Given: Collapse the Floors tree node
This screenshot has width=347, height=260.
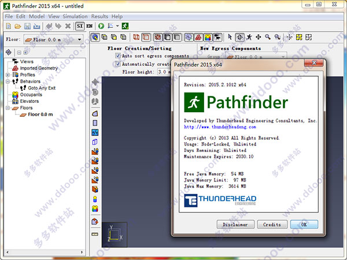Looking at the screenshot, I should point(8,108).
